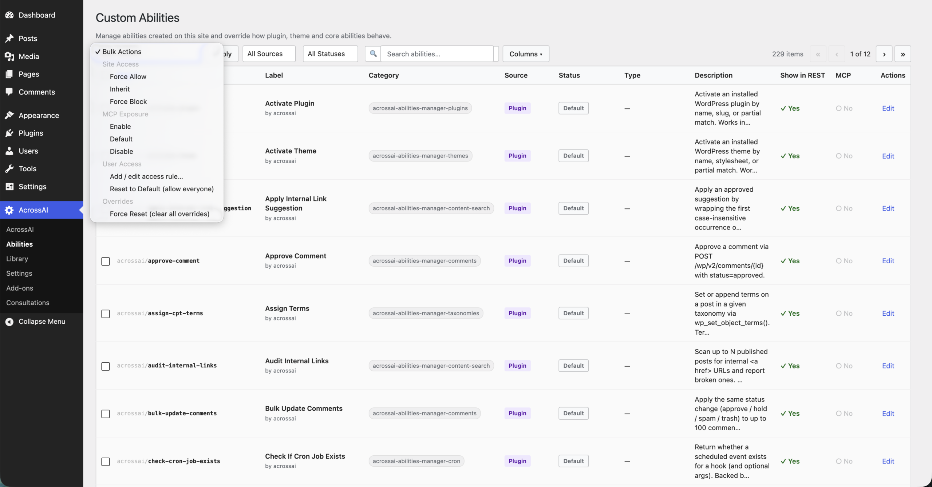Click the "229 items" count text
This screenshot has width=932, height=487.
[x=787, y=54]
